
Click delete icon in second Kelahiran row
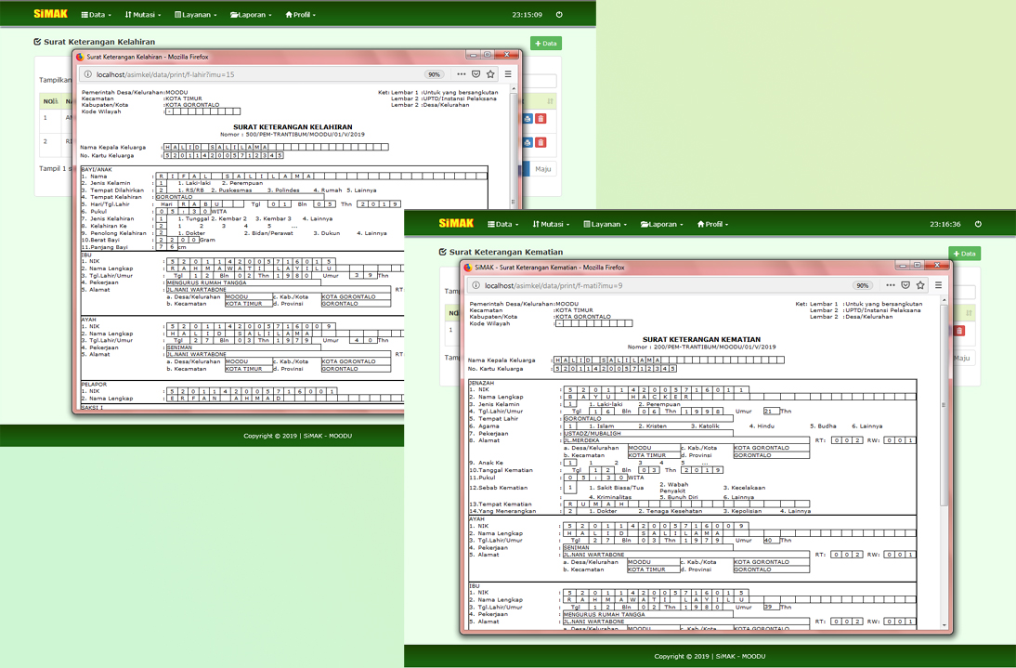(541, 142)
